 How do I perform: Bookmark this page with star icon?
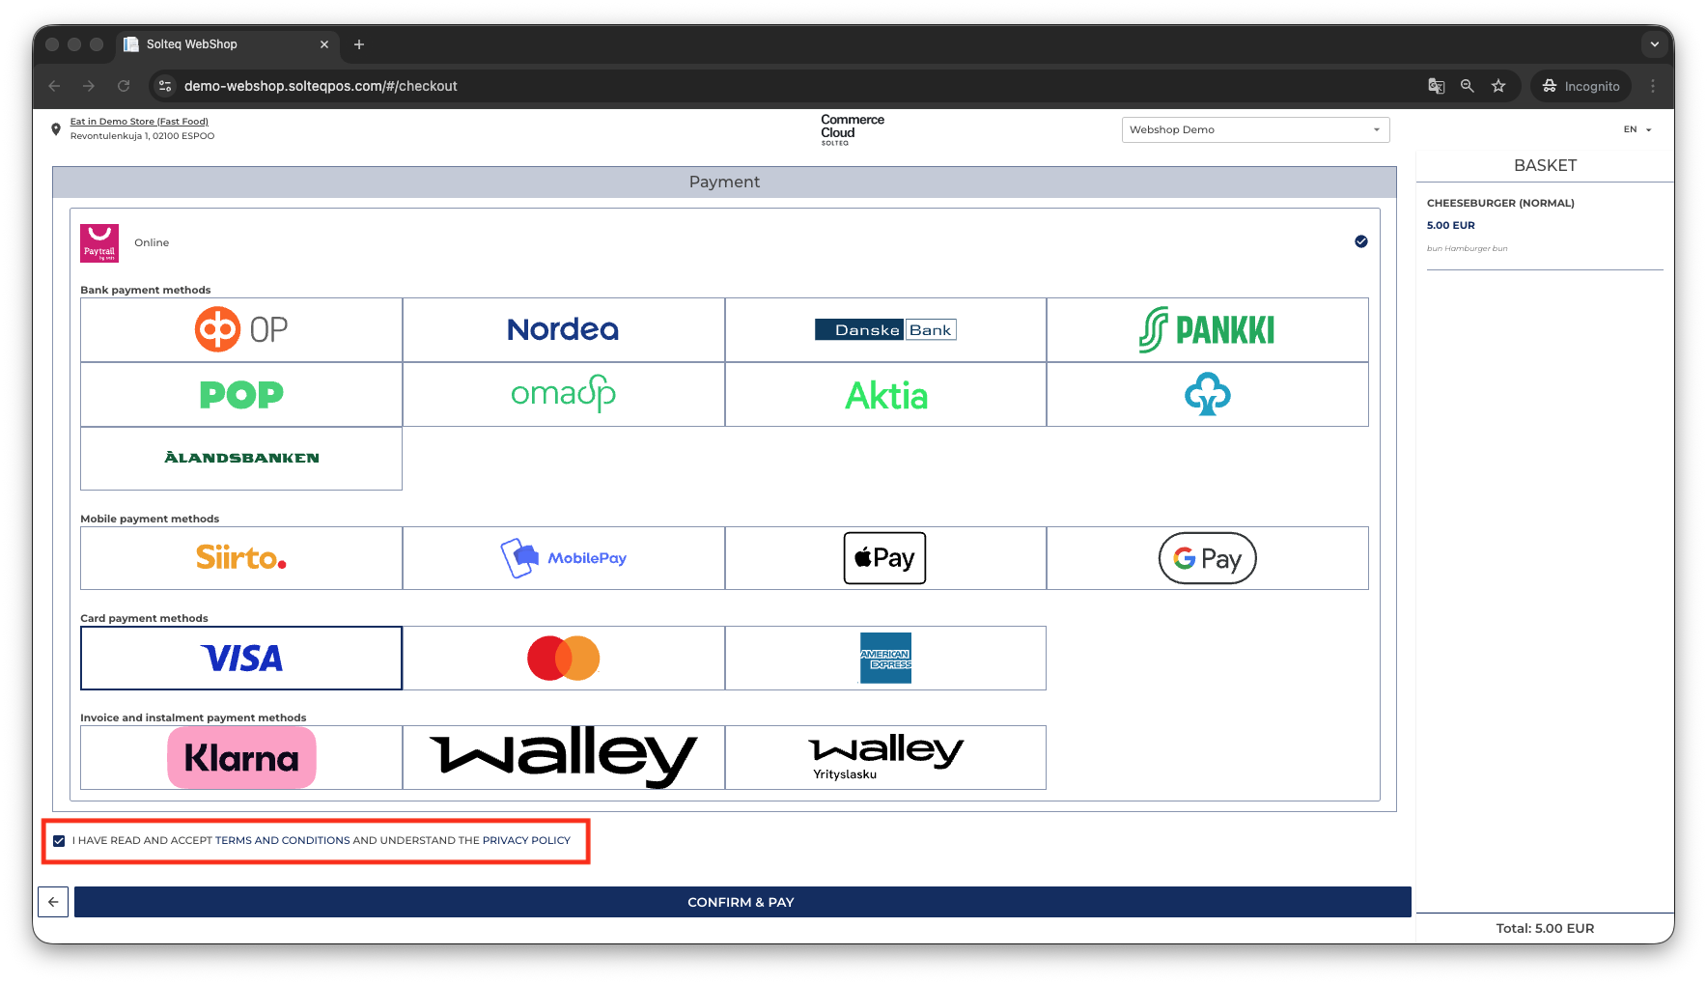click(x=1498, y=86)
